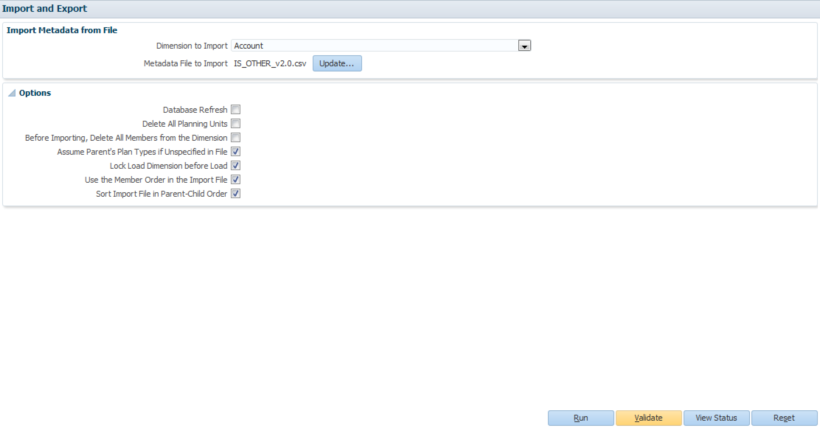Viewport: 820px width, 428px height.
Task: Click the IS_OTHER_v2.0.csv file name
Action: (x=270, y=63)
